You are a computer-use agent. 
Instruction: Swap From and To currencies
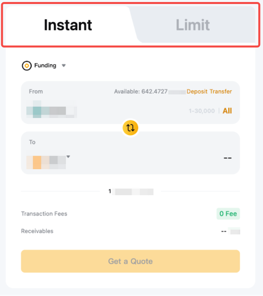(131, 128)
